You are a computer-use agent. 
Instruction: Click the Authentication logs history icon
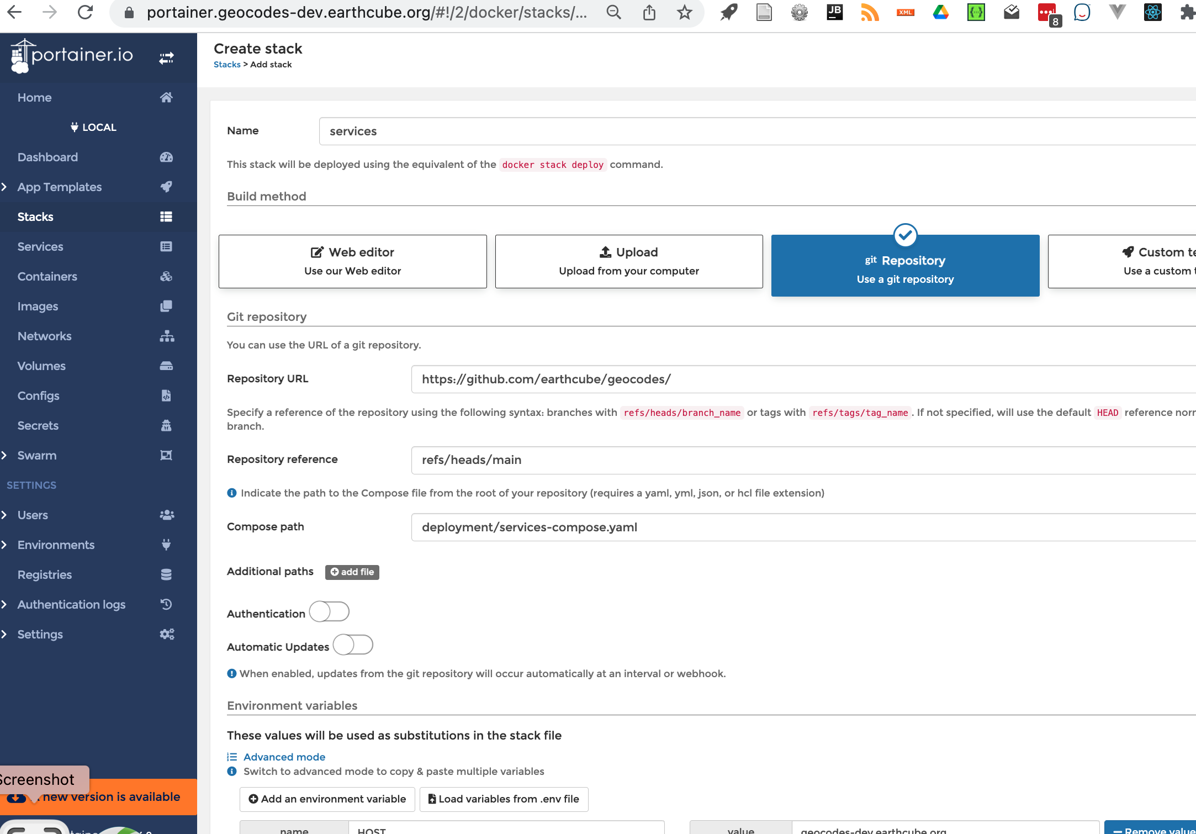[x=166, y=604]
